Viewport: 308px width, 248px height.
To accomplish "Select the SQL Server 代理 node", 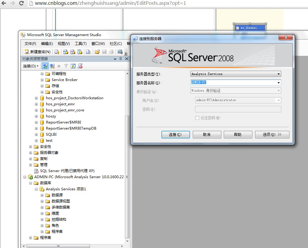I will [x=67, y=171].
